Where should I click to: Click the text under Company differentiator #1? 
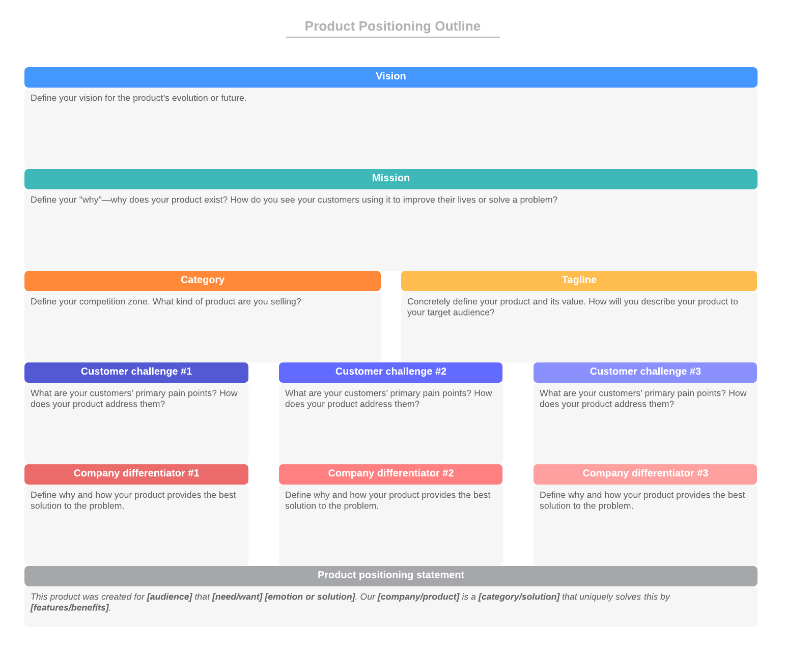[x=133, y=500]
